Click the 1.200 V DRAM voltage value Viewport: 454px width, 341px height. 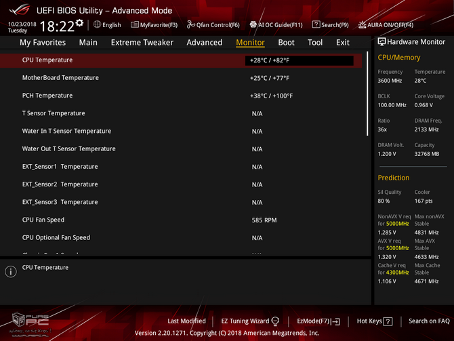point(386,154)
